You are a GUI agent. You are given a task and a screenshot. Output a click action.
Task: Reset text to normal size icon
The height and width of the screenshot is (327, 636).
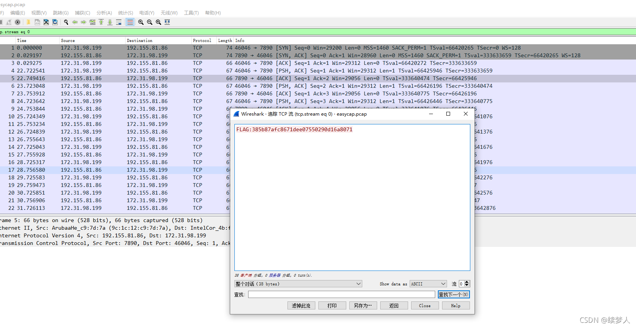(x=158, y=22)
